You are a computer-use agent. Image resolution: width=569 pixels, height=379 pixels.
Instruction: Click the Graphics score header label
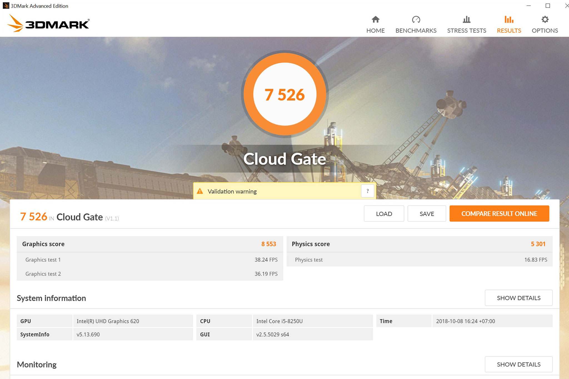tap(43, 244)
